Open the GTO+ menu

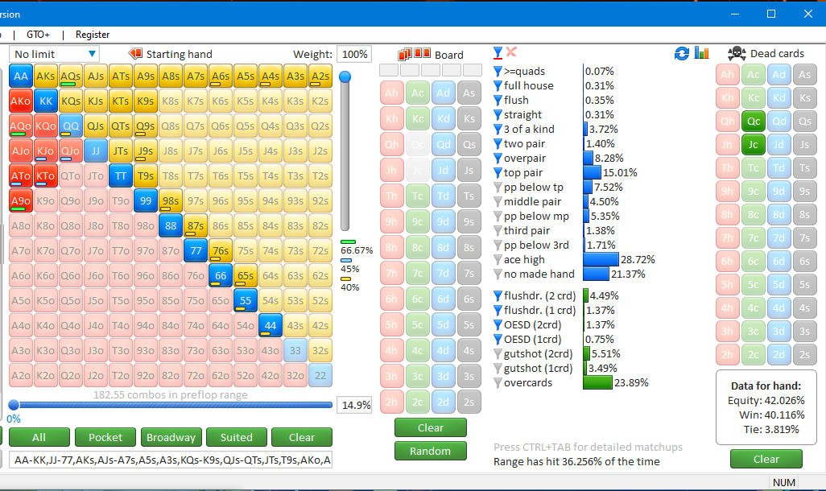click(38, 35)
